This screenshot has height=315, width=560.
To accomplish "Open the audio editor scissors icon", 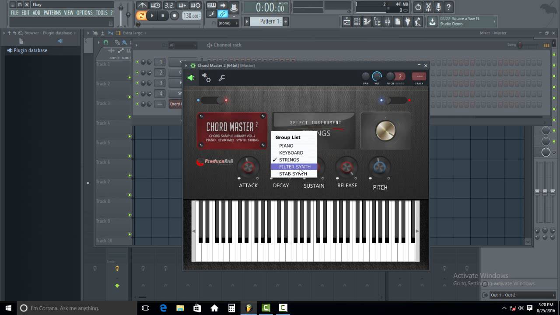I will (428, 7).
